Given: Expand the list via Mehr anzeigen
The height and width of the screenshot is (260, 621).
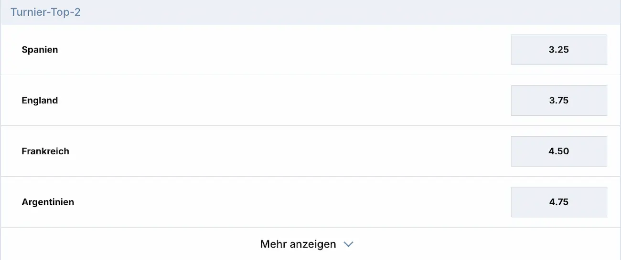Looking at the screenshot, I should pyautogui.click(x=298, y=244).
